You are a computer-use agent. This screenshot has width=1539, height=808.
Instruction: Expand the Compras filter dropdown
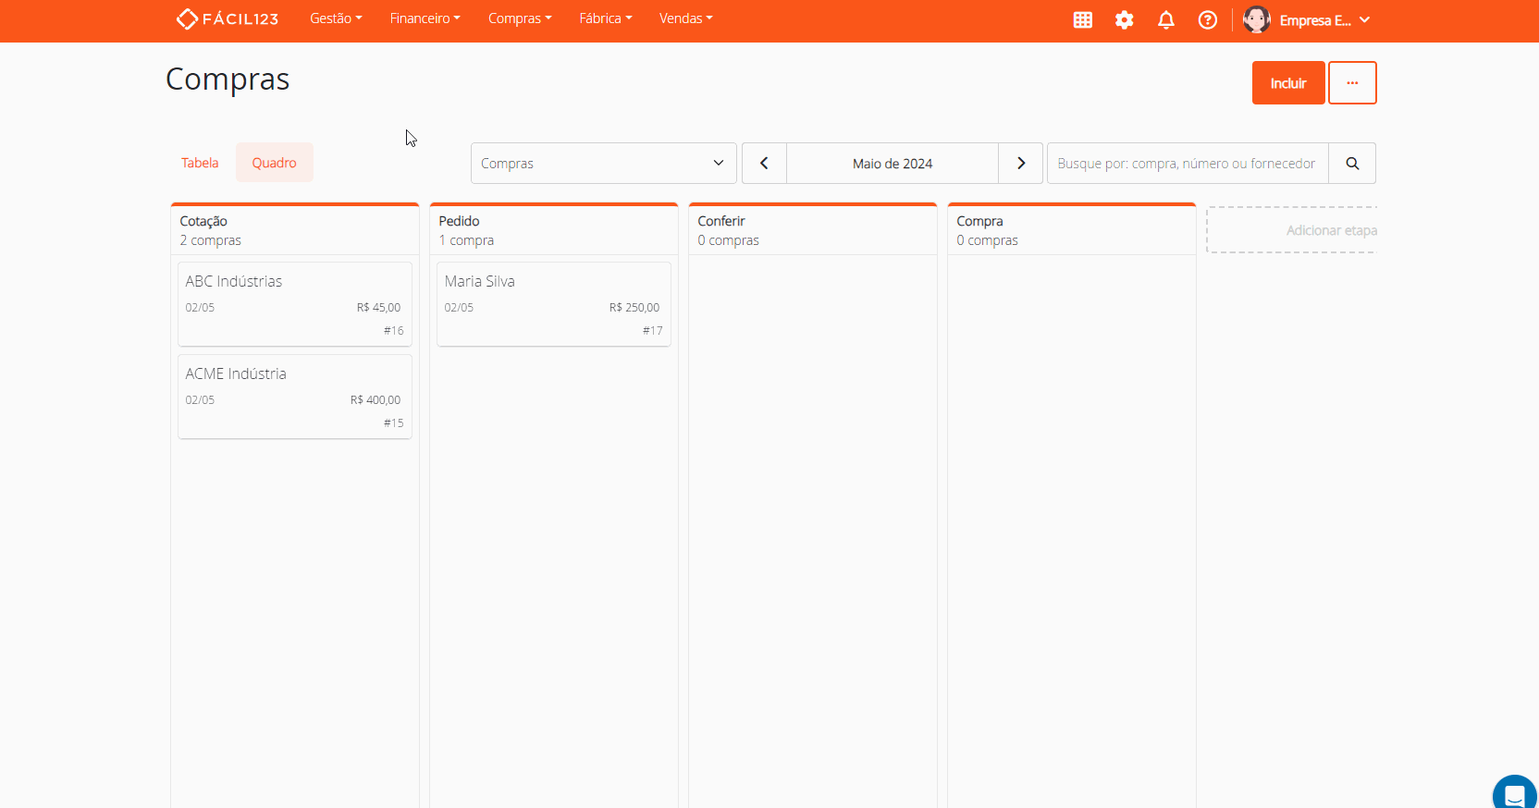[x=603, y=164]
